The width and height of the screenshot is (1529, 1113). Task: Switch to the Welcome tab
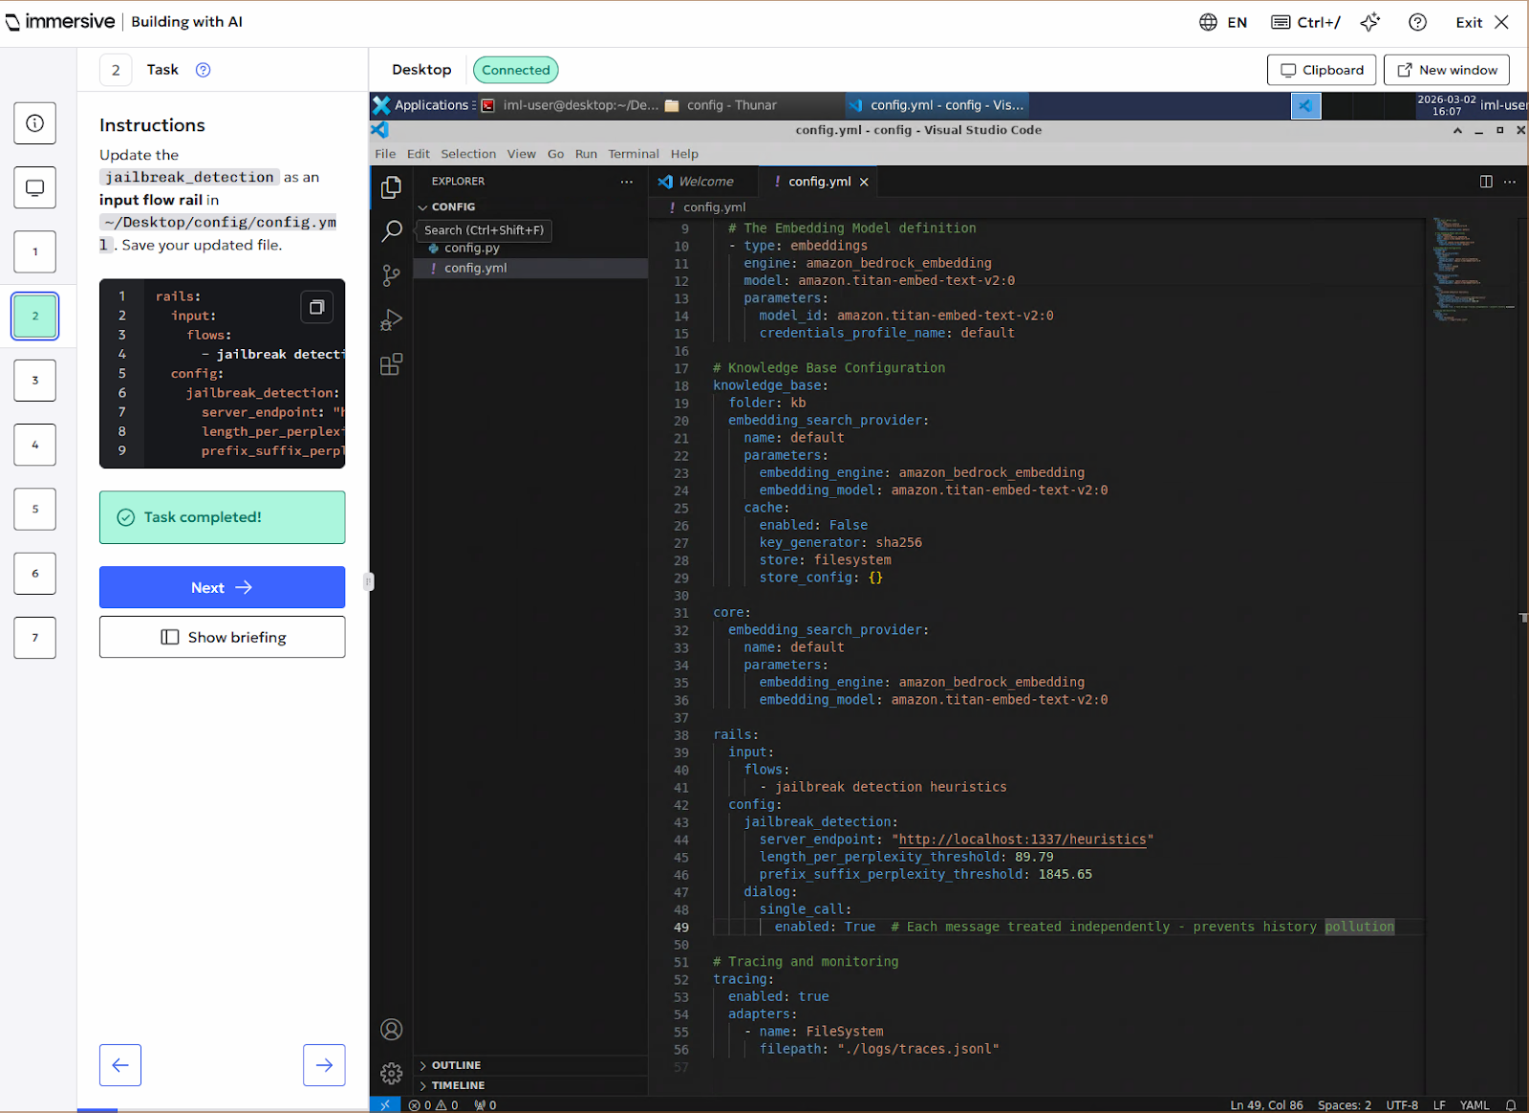705,182
